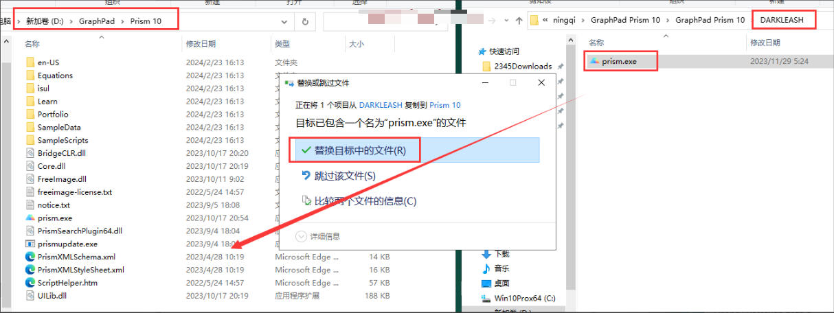The width and height of the screenshot is (834, 313).
Task: Sort by Date modified (修改日期) in left window
Action: pos(201,44)
